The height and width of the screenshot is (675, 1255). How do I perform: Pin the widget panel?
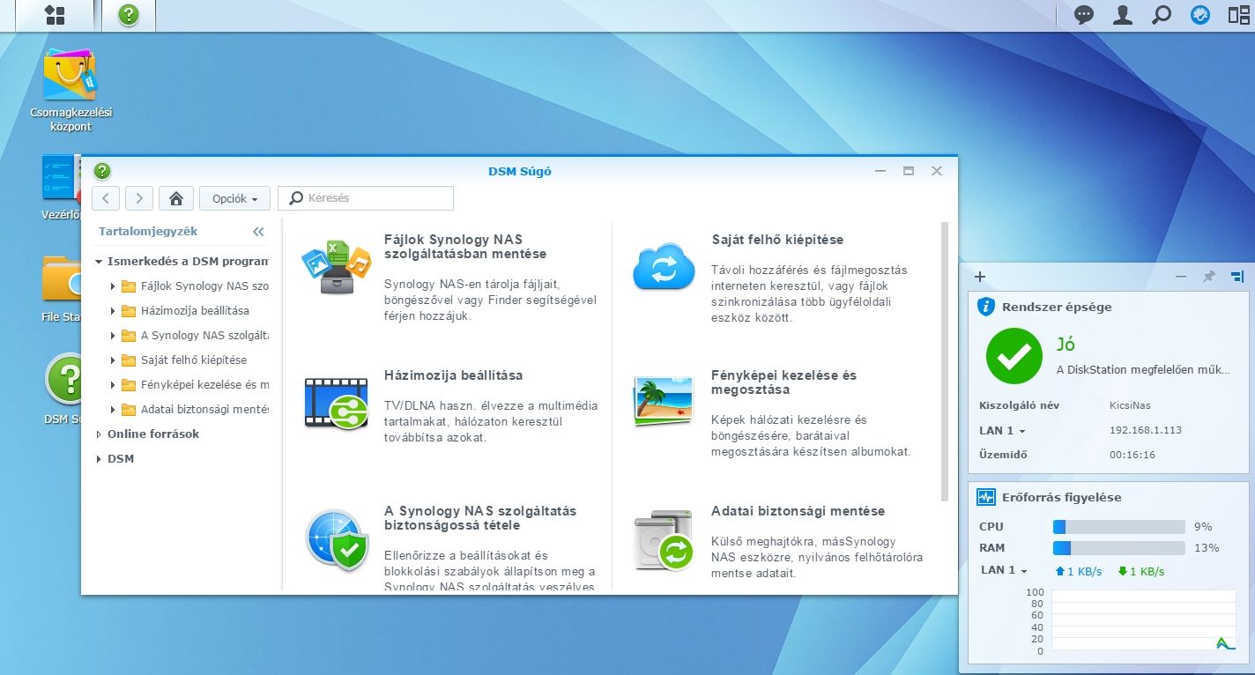coord(1209,277)
